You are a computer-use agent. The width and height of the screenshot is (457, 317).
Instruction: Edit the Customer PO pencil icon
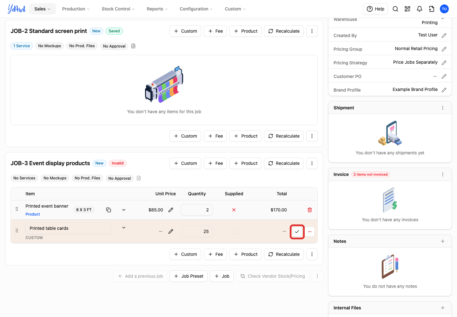click(x=444, y=76)
